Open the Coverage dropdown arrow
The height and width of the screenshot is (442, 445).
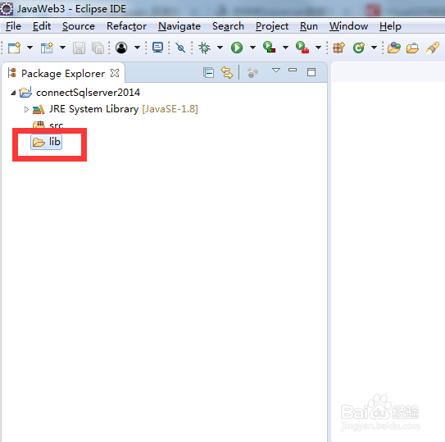point(285,48)
